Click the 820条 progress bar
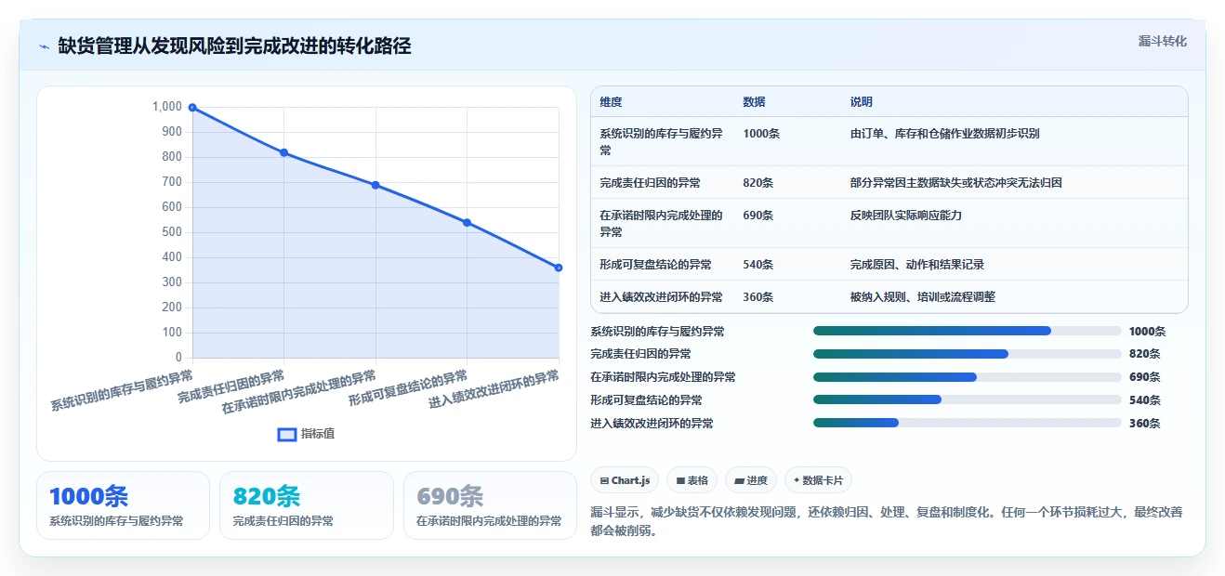1225x576 pixels. pyautogui.click(x=967, y=354)
